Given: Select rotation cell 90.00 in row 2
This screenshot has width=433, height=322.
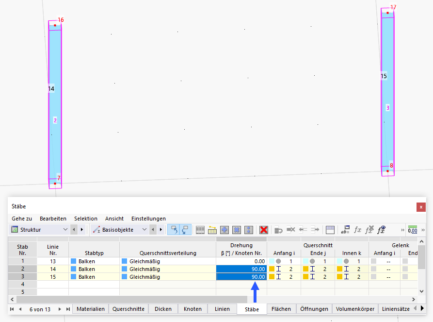Looking at the screenshot, I should click(241, 269).
